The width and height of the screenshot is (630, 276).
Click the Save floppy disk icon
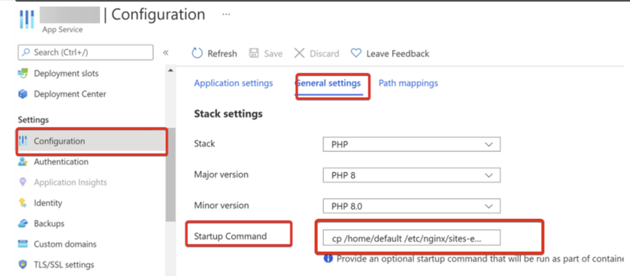[x=254, y=53]
